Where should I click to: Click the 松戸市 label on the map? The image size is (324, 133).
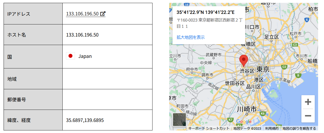[296, 34]
